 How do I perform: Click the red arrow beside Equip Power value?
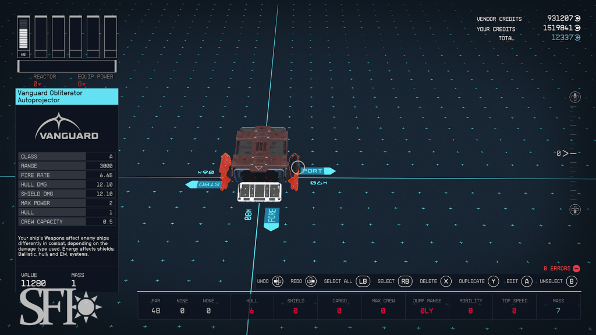tap(84, 85)
